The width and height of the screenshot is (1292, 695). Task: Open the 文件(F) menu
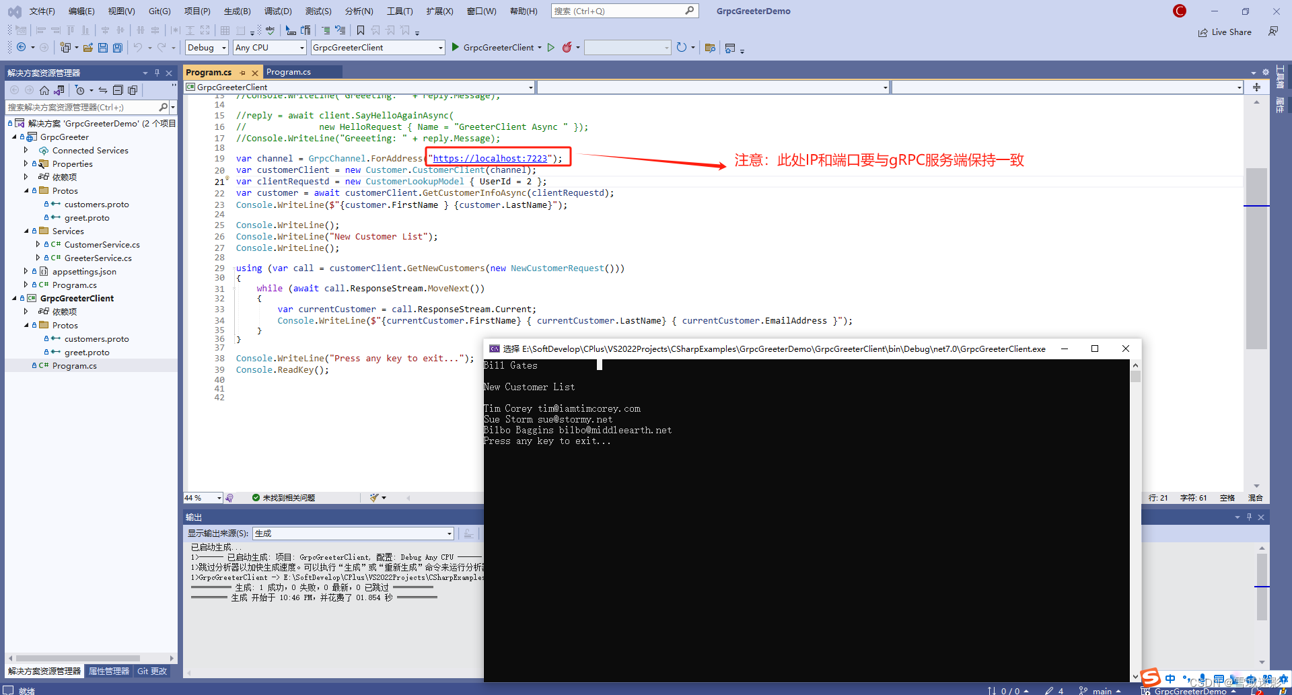[x=42, y=11]
